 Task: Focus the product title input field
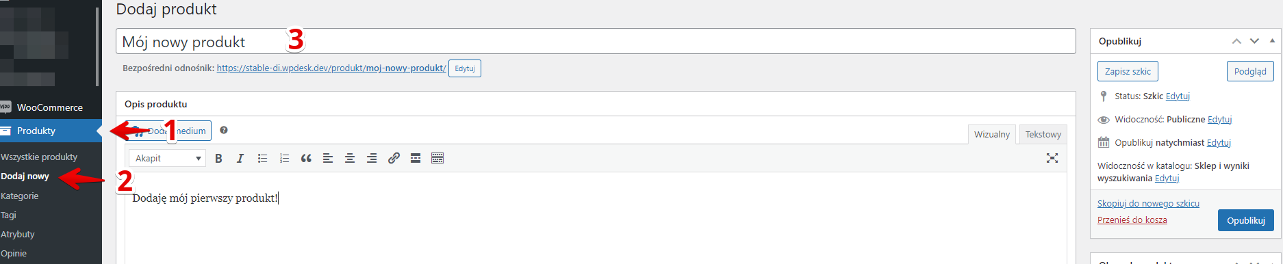point(596,41)
